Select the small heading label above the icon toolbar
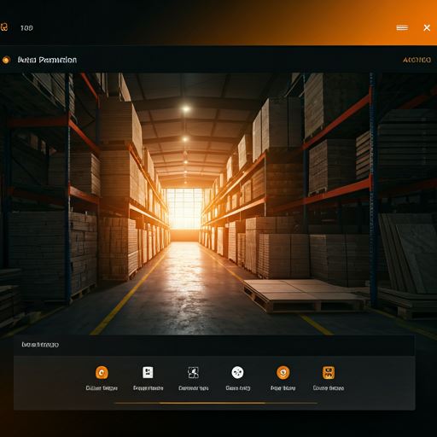The width and height of the screenshot is (437, 437). (x=40, y=345)
